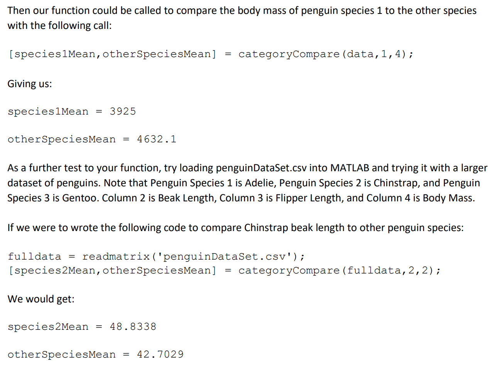This screenshot has width=490, height=368.
Task: Click the otherSpeciesMean value 4632.1
Action: 157,139
